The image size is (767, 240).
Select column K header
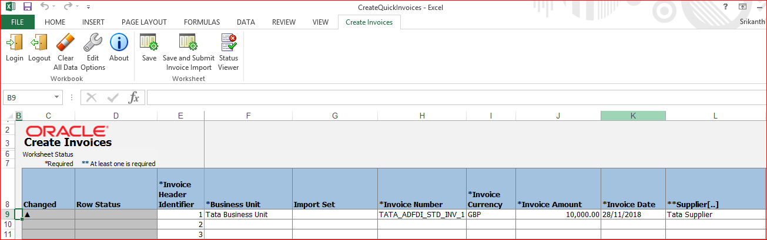click(633, 116)
